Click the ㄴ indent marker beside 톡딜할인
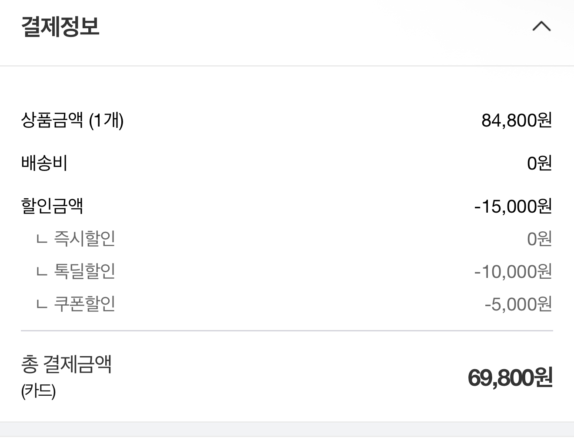 [x=42, y=272]
